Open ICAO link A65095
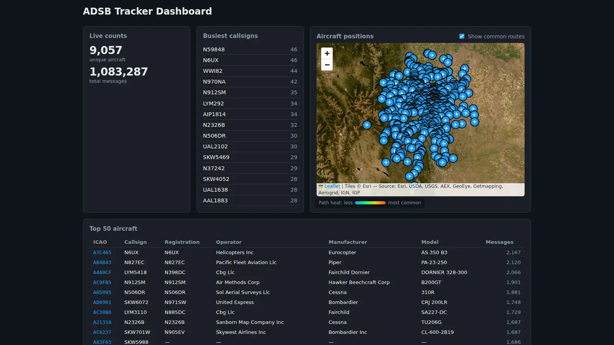The height and width of the screenshot is (345, 614). point(102,292)
